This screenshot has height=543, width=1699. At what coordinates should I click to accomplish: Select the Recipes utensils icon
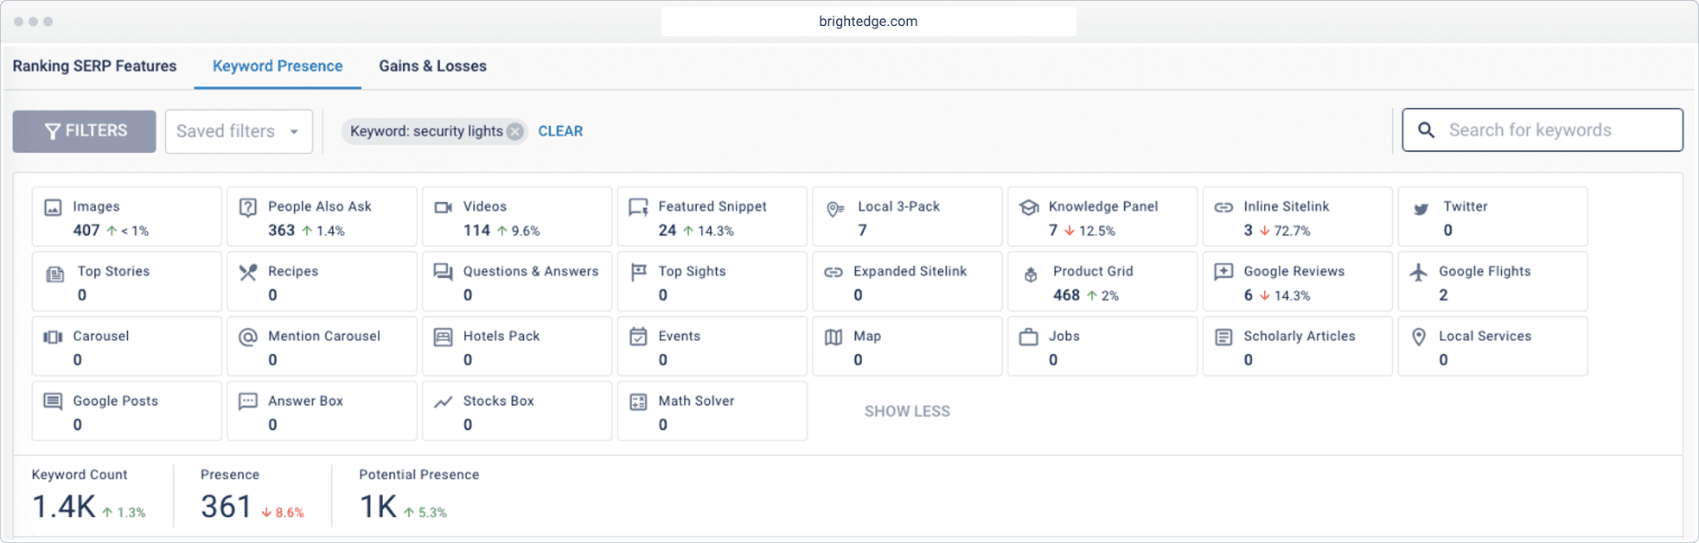(x=248, y=272)
